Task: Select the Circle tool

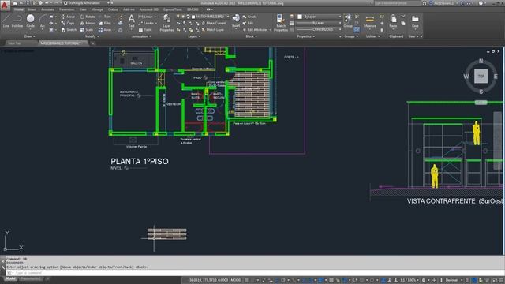Action: coord(30,21)
